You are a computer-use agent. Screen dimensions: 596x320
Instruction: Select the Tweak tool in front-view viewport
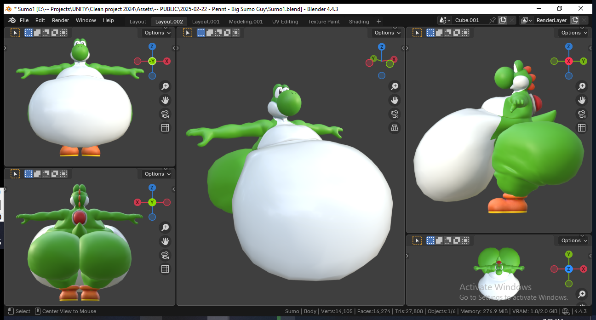point(15,33)
